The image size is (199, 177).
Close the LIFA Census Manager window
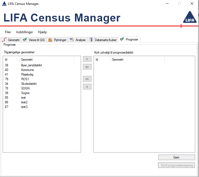tap(192, 4)
